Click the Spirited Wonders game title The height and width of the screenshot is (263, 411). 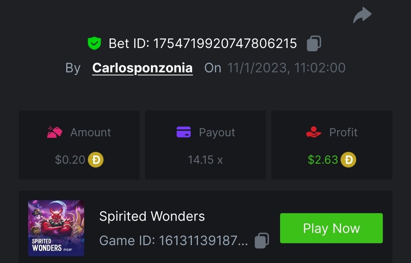click(152, 216)
